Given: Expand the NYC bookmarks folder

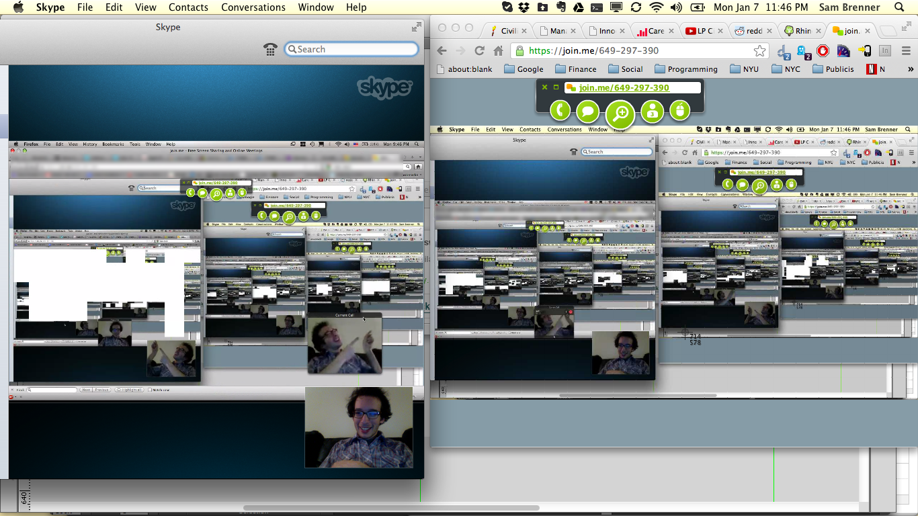Looking at the screenshot, I should [786, 69].
